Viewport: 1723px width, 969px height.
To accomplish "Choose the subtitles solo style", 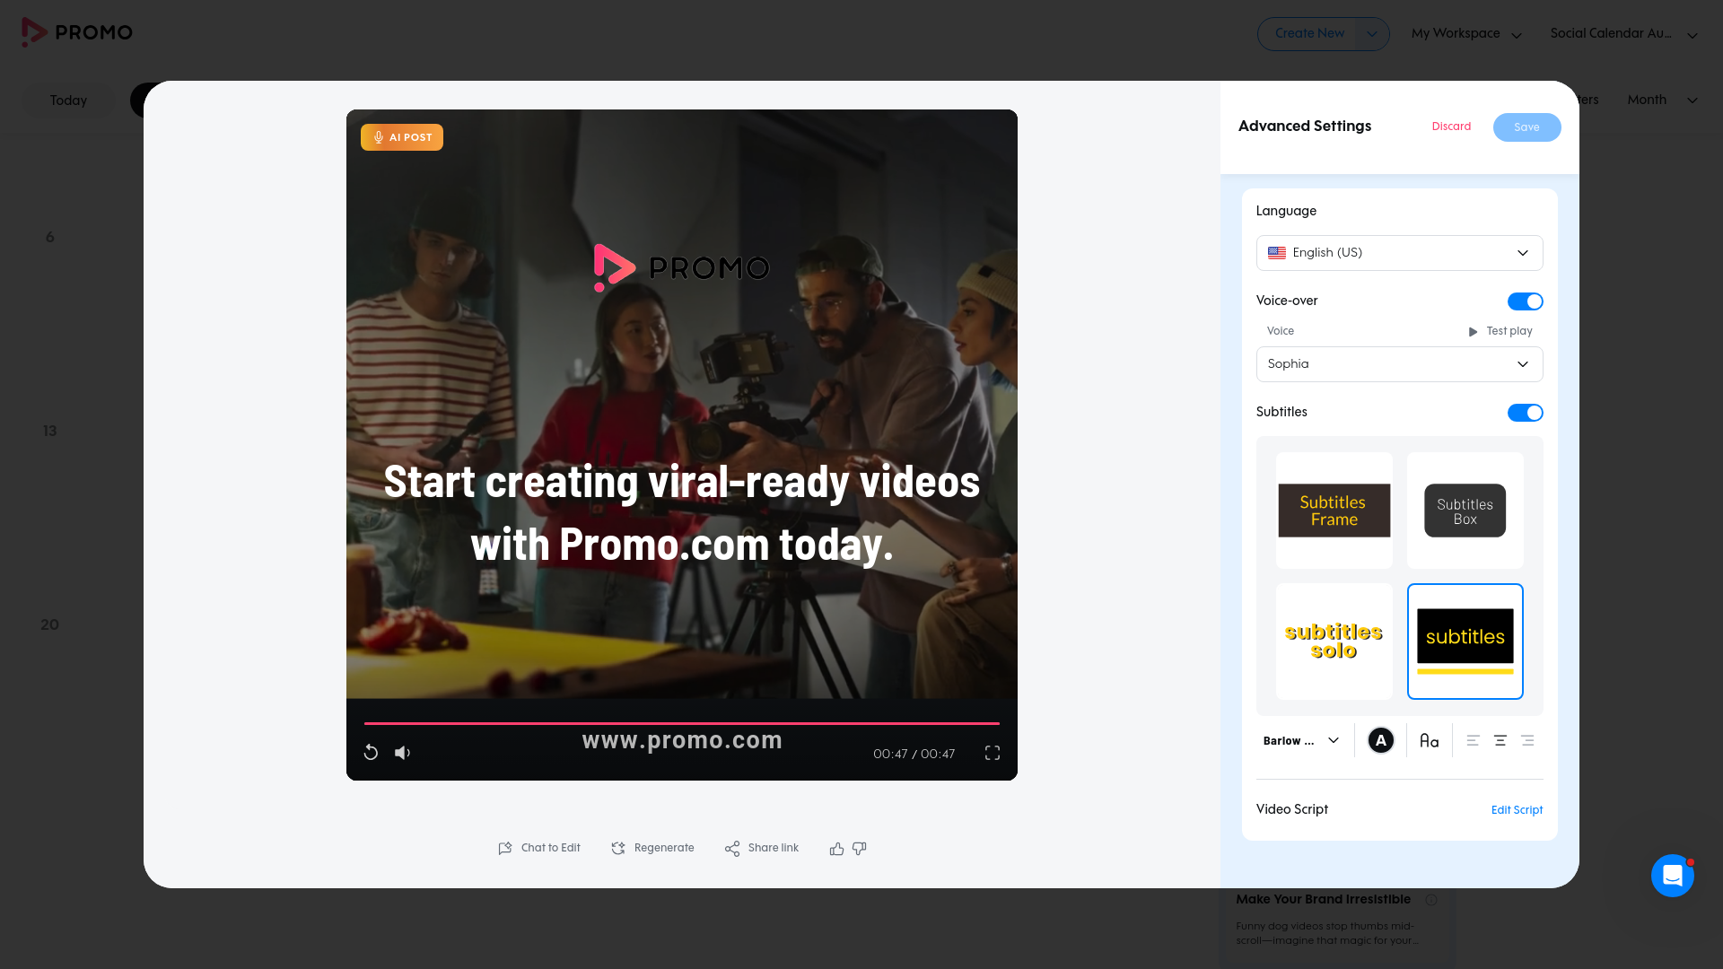I will coord(1334,642).
